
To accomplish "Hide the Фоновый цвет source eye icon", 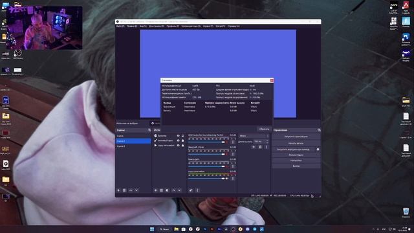I will (179, 140).
